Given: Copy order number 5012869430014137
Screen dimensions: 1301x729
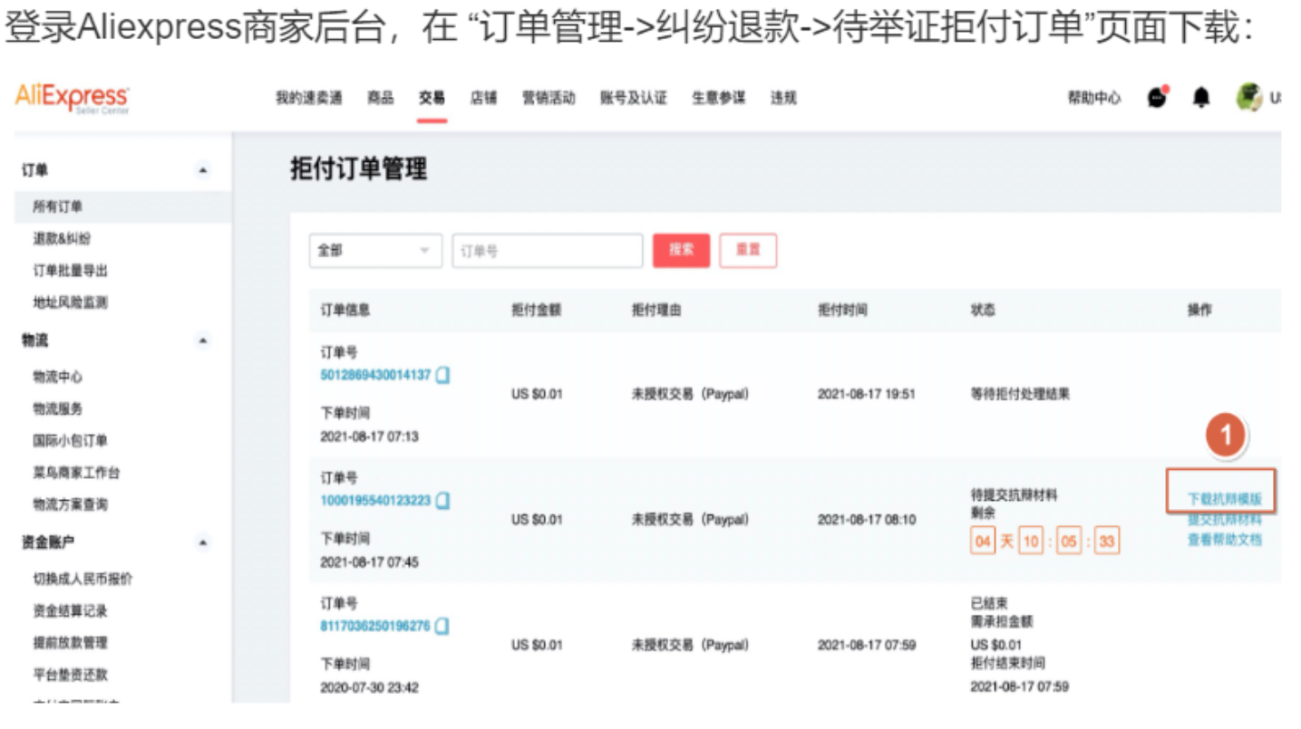Looking at the screenshot, I should point(442,375).
